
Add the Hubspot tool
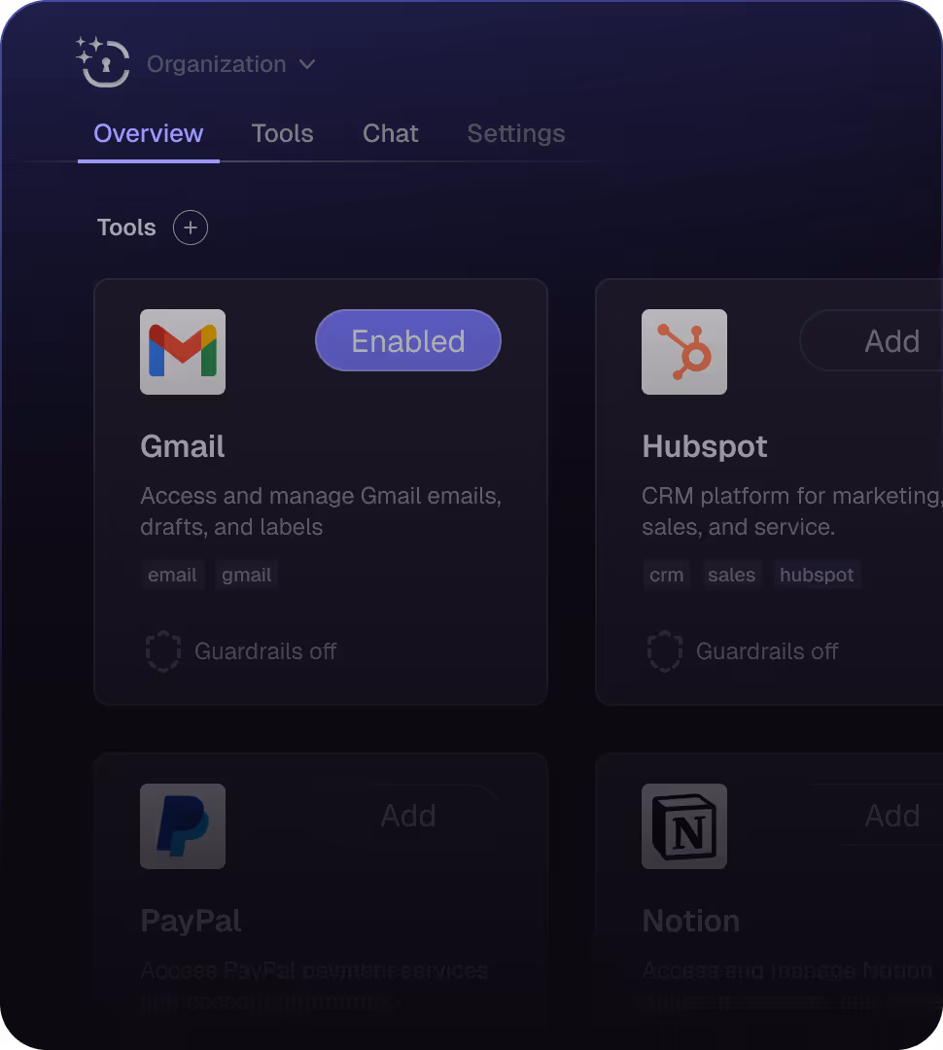[x=872, y=340]
